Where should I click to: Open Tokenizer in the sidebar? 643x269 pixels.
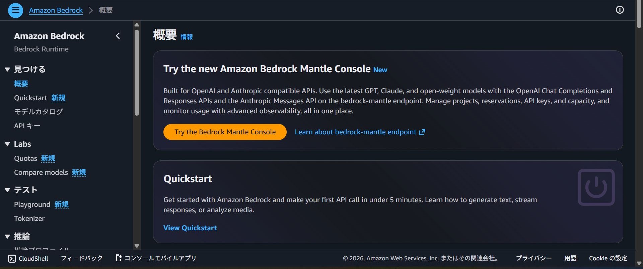point(29,219)
